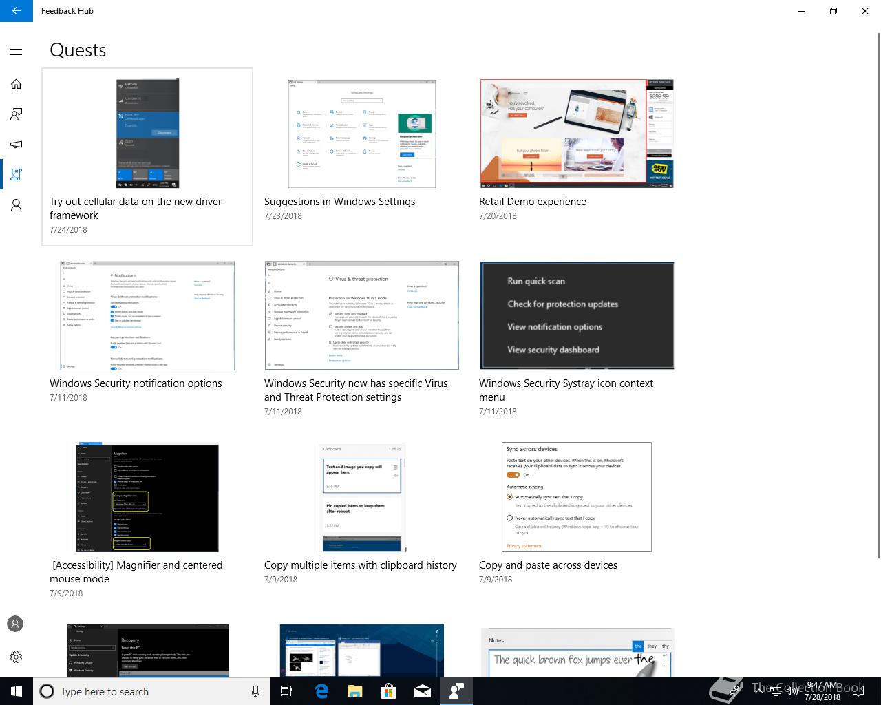This screenshot has width=881, height=705.
Task: Open the Sync across devices thumbnail
Action: point(577,497)
